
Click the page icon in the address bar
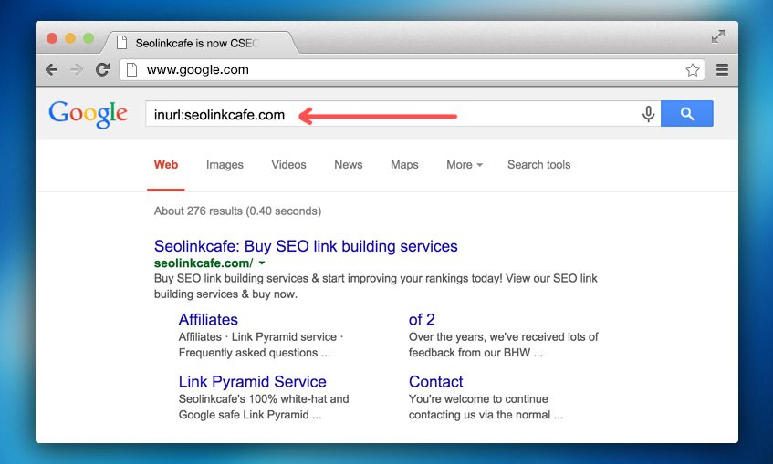131,70
